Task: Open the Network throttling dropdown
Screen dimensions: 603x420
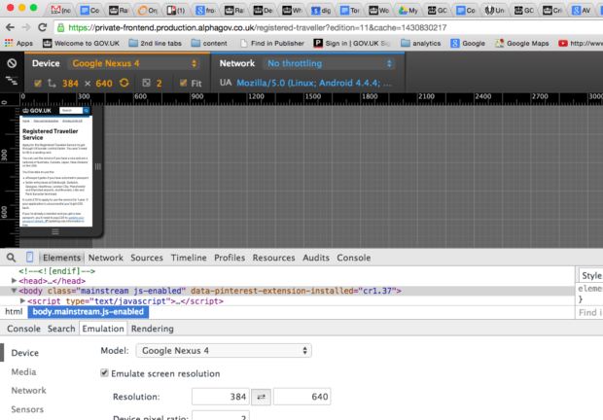Action: coord(329,63)
